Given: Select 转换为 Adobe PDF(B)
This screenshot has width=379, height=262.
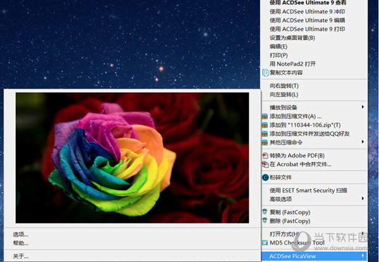Looking at the screenshot, I should click(x=297, y=156).
